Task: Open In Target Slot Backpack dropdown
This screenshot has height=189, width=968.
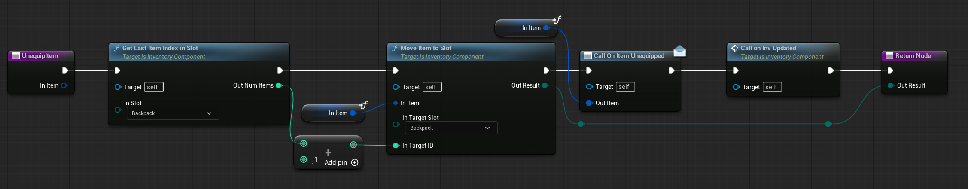Action: (451, 128)
